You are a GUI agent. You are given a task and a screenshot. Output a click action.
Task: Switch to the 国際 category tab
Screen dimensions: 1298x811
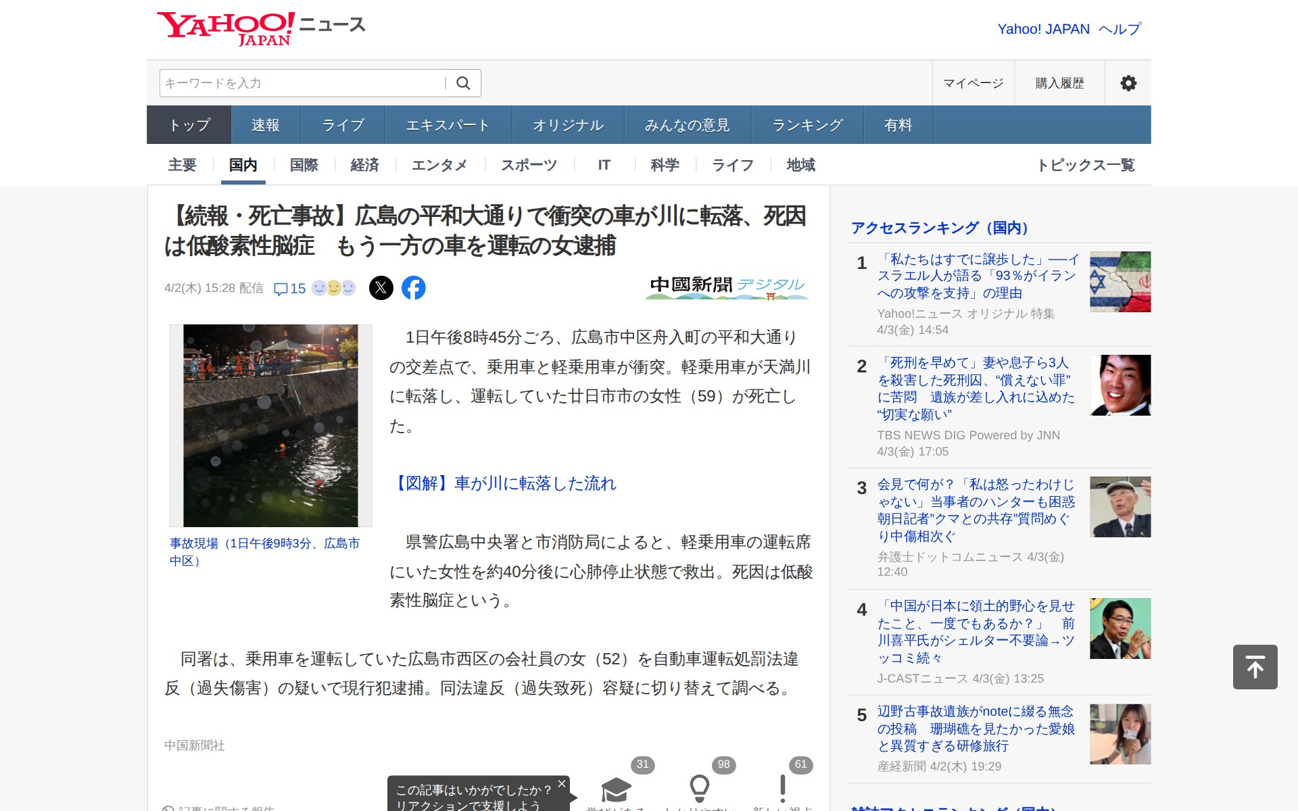[x=304, y=165]
